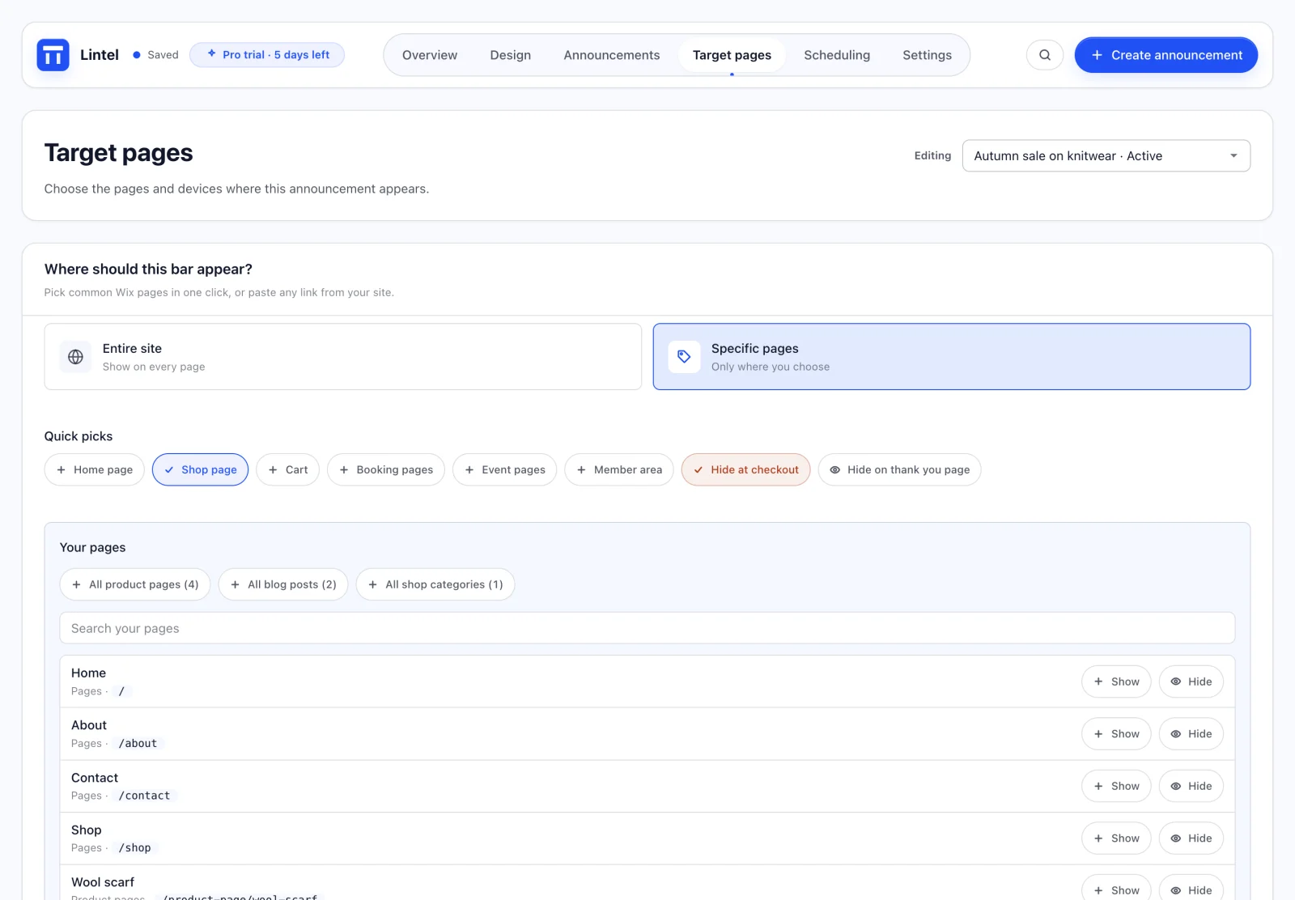Show the bar on the Contact page row
Image resolution: width=1295 pixels, height=900 pixels.
pos(1116,786)
